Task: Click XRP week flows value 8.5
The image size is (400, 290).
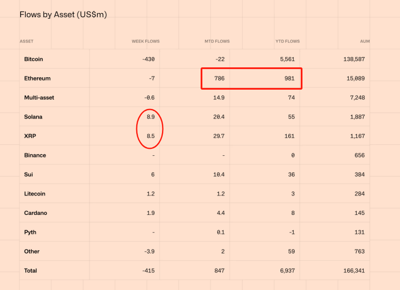Action: click(150, 136)
